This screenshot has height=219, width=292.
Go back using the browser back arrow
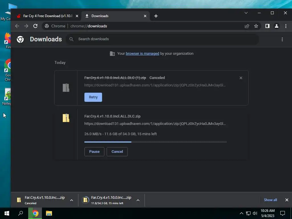pyautogui.click(x=17, y=26)
